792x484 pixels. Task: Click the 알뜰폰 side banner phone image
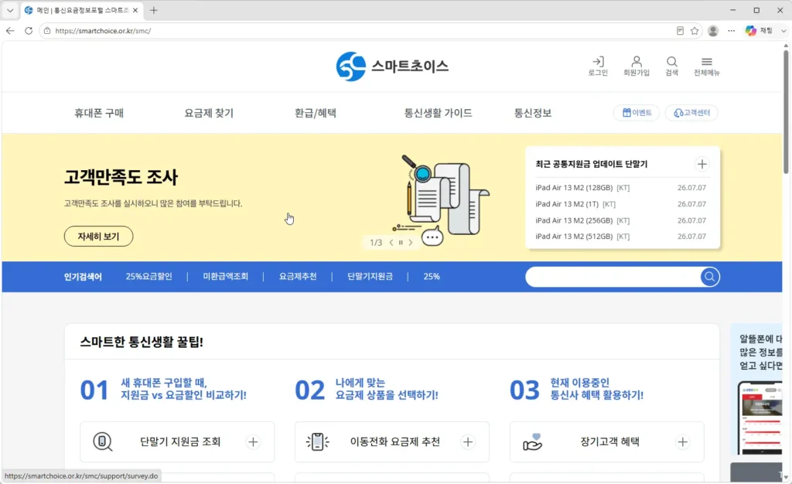760,418
